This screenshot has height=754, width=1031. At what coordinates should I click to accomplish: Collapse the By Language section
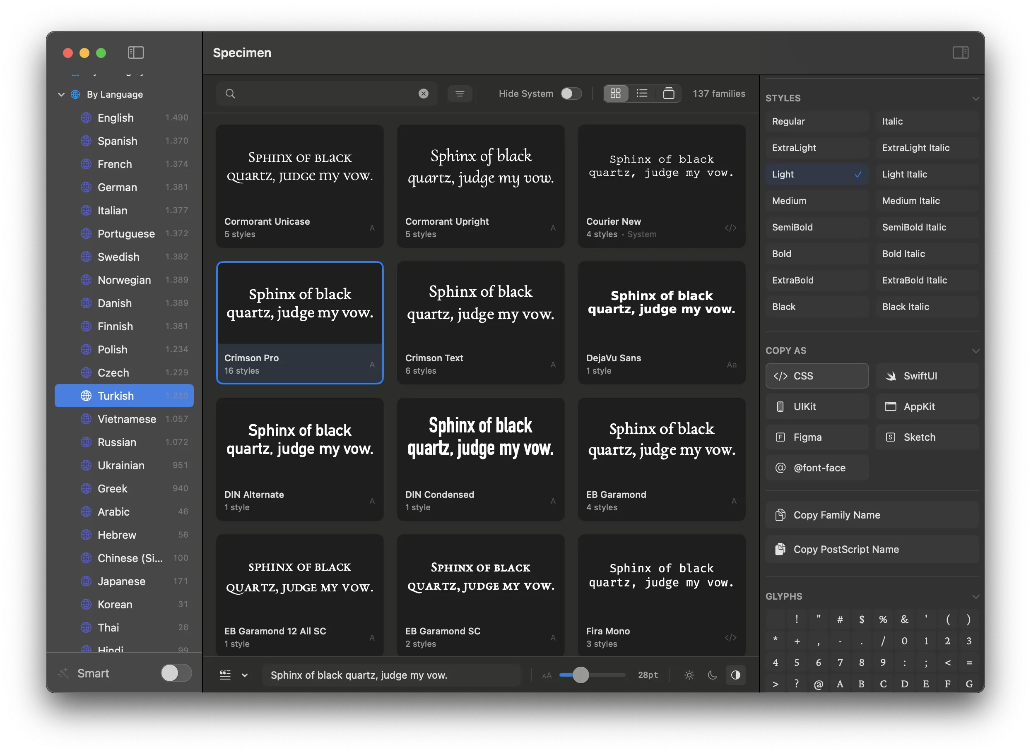(61, 94)
